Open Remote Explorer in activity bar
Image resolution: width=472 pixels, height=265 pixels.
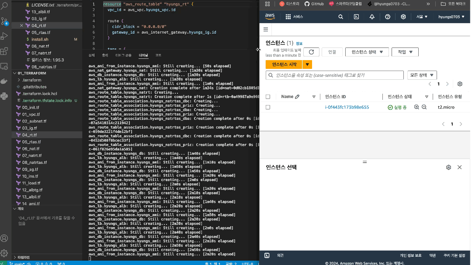(4, 66)
